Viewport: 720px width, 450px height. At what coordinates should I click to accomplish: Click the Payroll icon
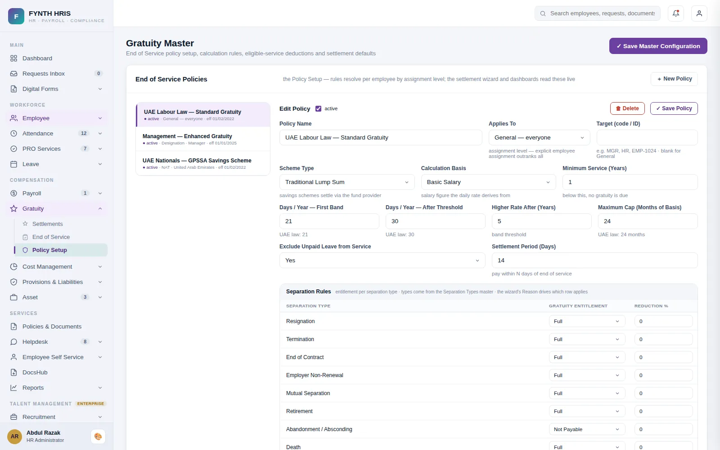14,193
